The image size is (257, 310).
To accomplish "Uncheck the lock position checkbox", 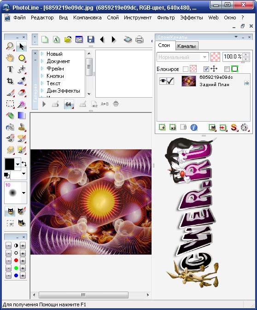I will pyautogui.click(x=206, y=69).
